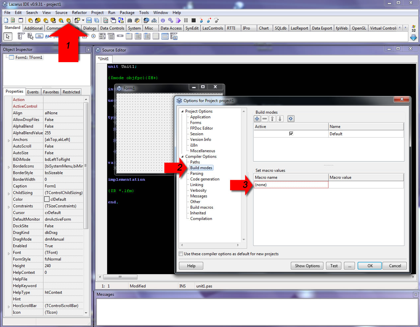Screen dimensions: 420x327
Task: Expand the BorderIcons property
Action: click(9, 167)
